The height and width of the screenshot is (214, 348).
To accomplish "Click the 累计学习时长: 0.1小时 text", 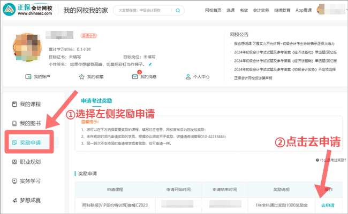I will coord(70,49).
